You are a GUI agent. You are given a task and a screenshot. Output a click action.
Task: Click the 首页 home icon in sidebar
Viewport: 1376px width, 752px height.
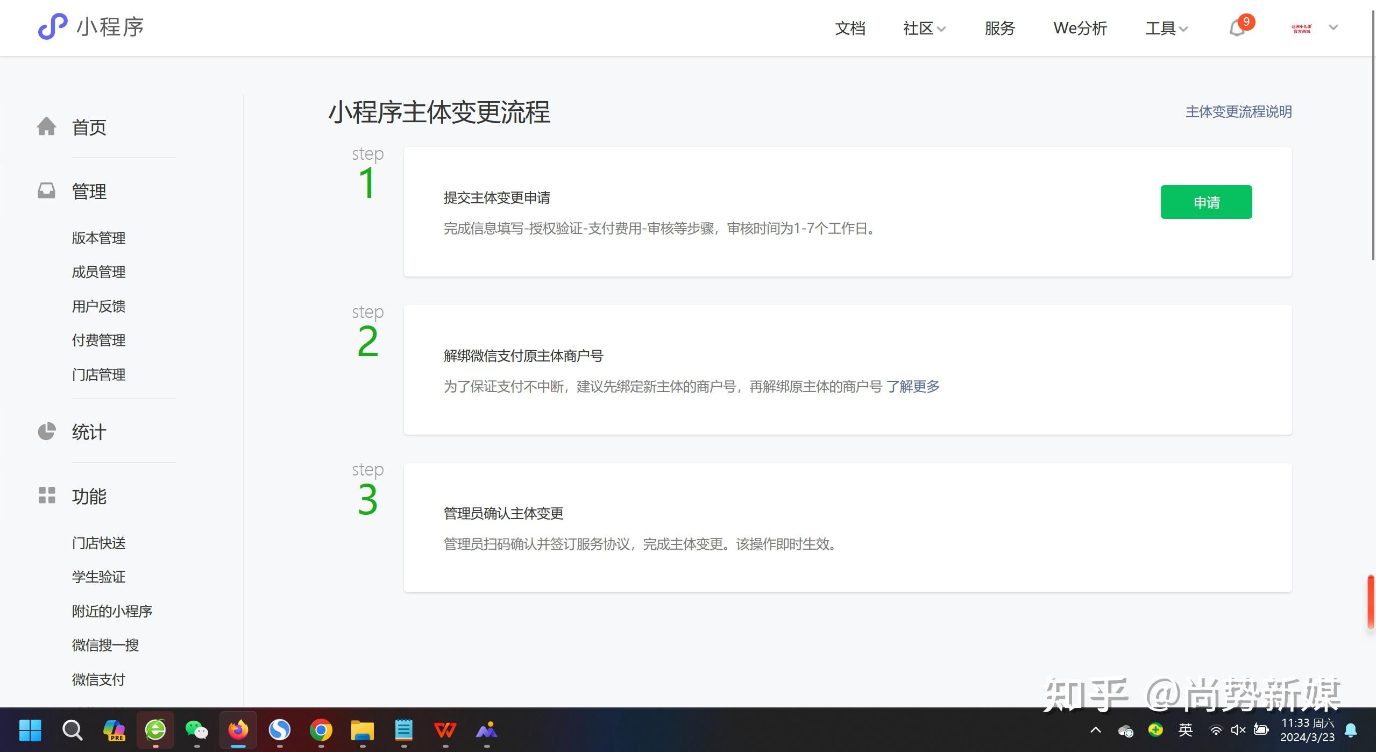[47, 127]
